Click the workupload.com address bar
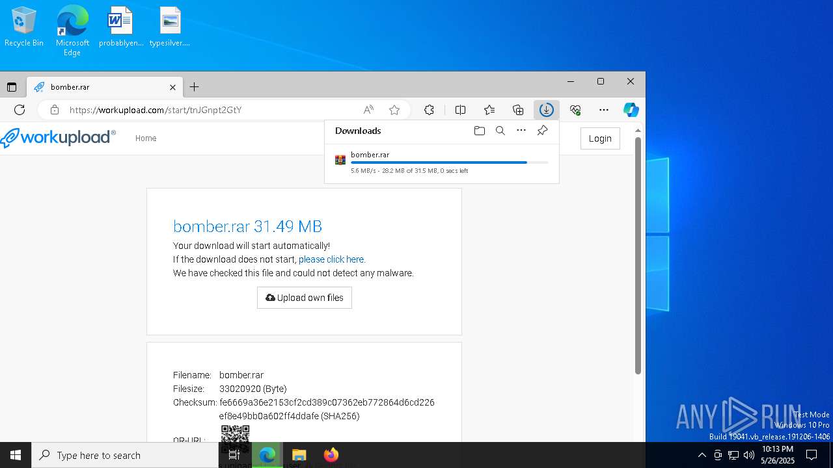The height and width of the screenshot is (468, 833). (x=208, y=110)
